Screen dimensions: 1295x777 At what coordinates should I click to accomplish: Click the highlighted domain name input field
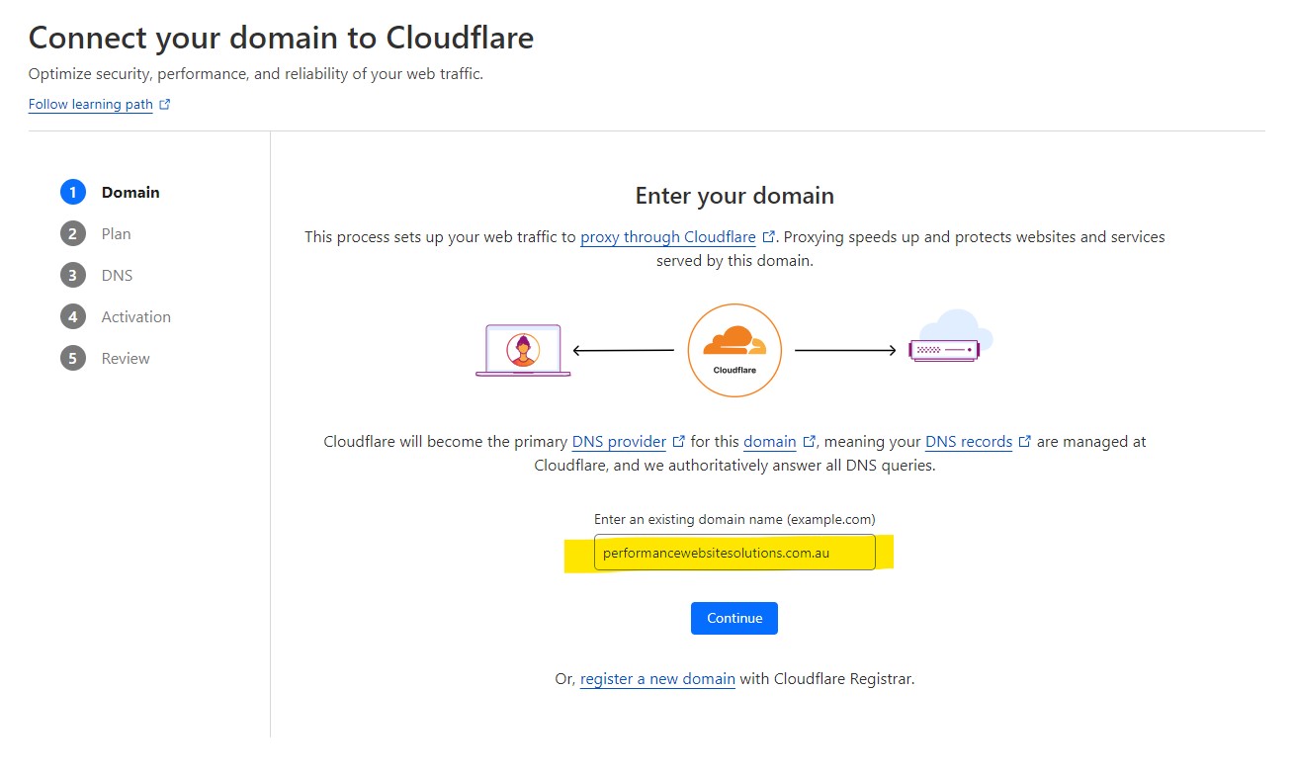point(734,552)
